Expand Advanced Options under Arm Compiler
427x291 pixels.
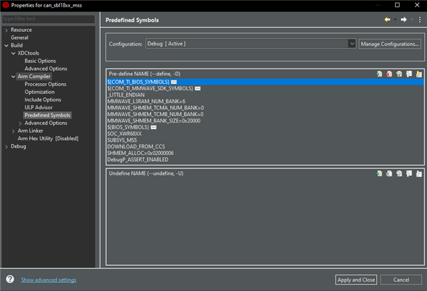20,123
